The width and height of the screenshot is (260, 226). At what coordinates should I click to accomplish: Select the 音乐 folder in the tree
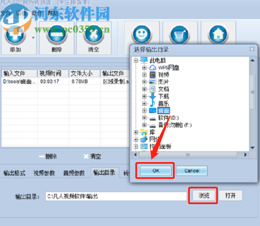click(163, 103)
